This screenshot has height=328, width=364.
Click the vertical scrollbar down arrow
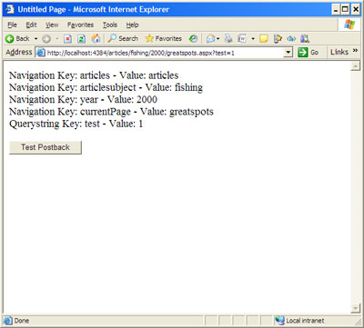[x=355, y=308]
